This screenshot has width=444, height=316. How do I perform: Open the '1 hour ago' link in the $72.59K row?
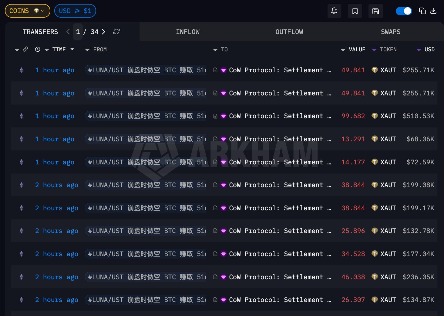click(x=55, y=162)
